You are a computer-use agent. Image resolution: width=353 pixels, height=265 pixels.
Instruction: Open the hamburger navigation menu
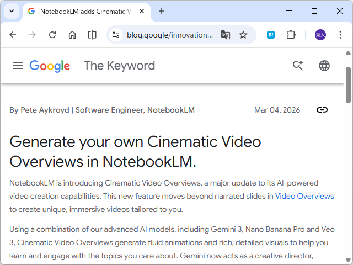tap(18, 66)
